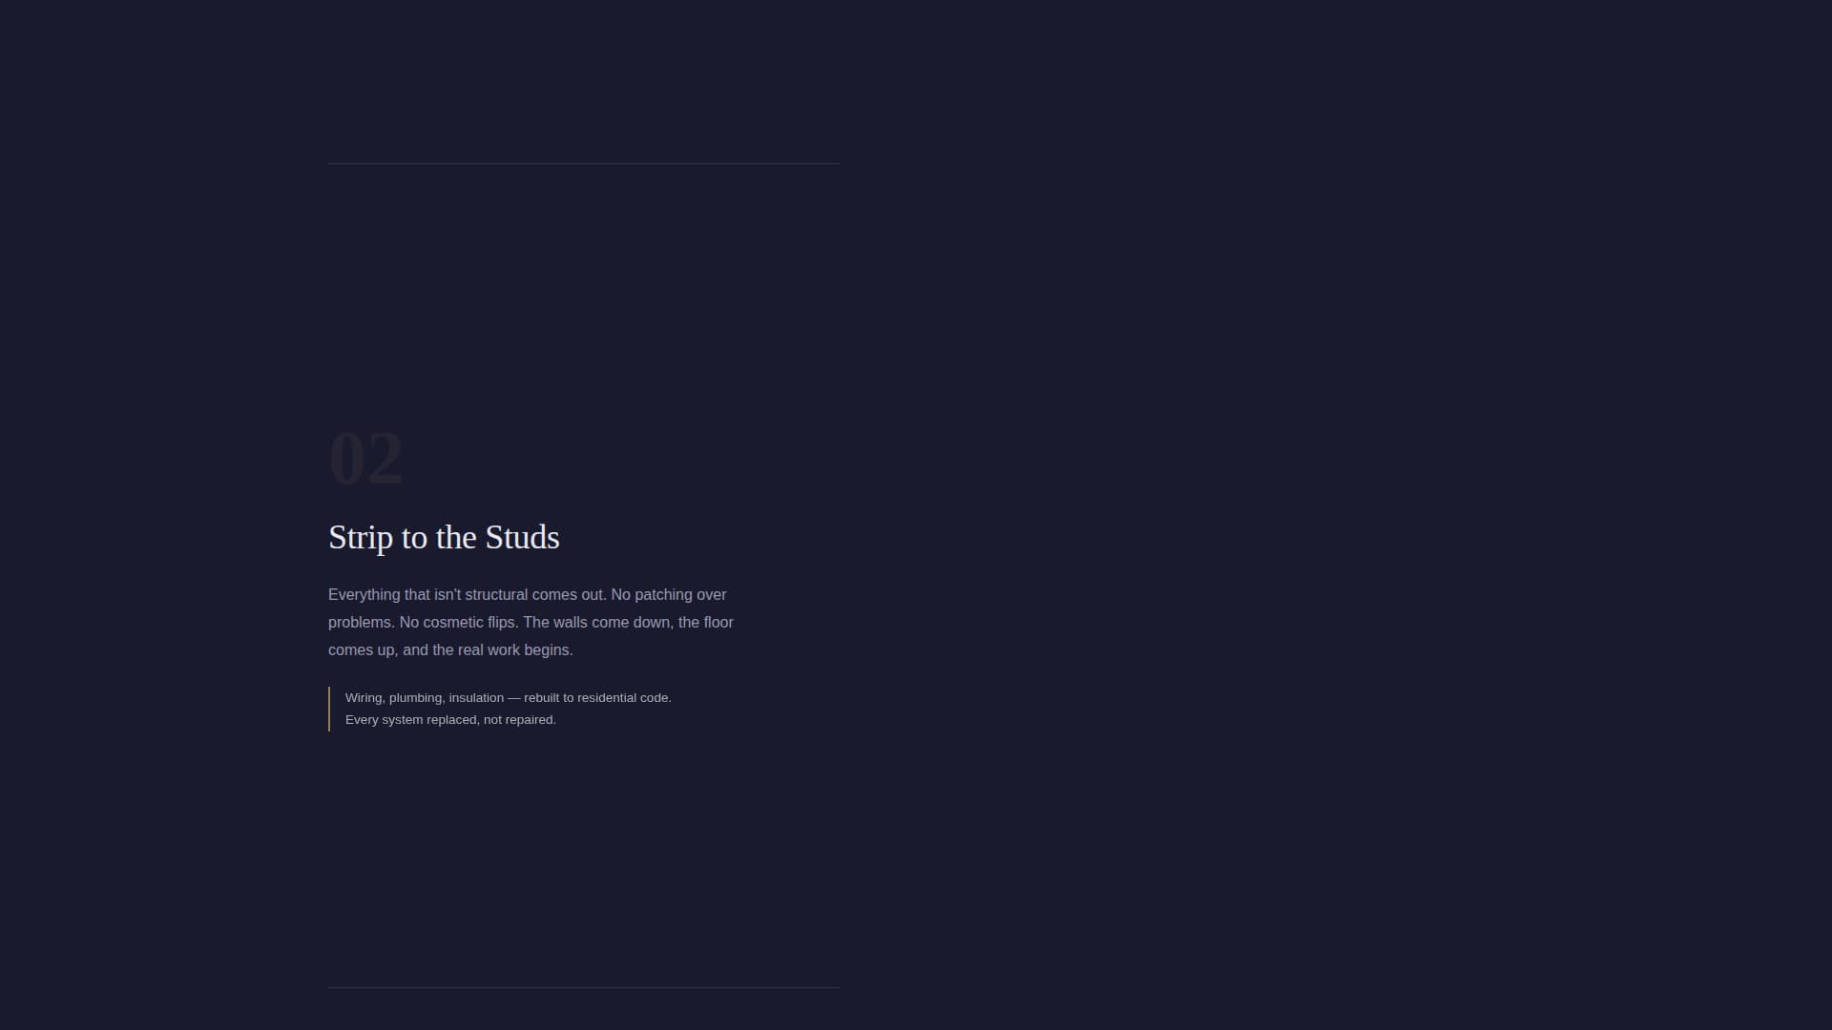Click the horizontal divider above the section
Screen dimensions: 1832x1030
tap(583, 164)
